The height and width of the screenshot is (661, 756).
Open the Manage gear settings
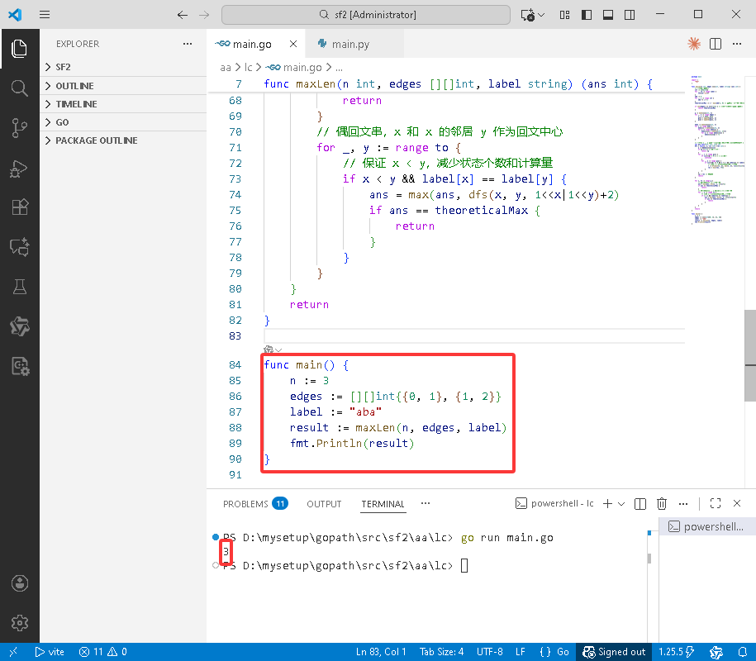[19, 623]
